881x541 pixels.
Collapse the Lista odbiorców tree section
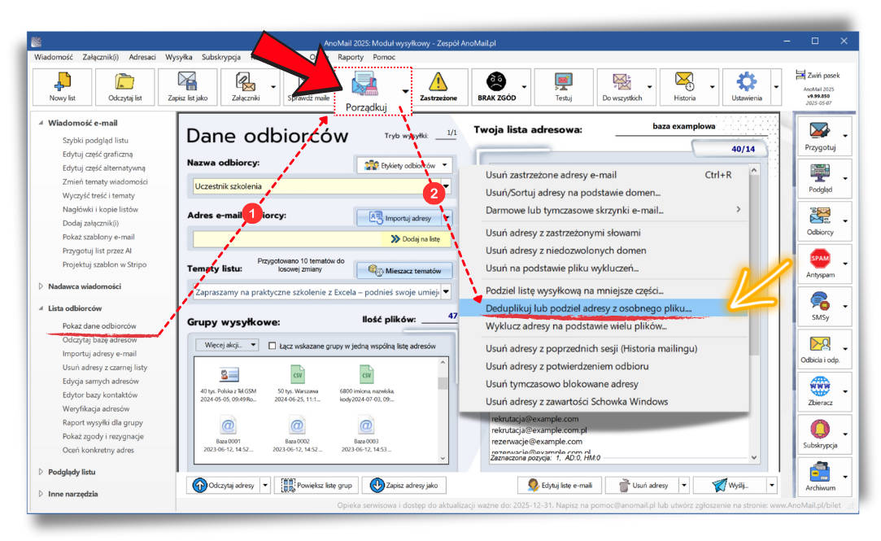tap(41, 308)
